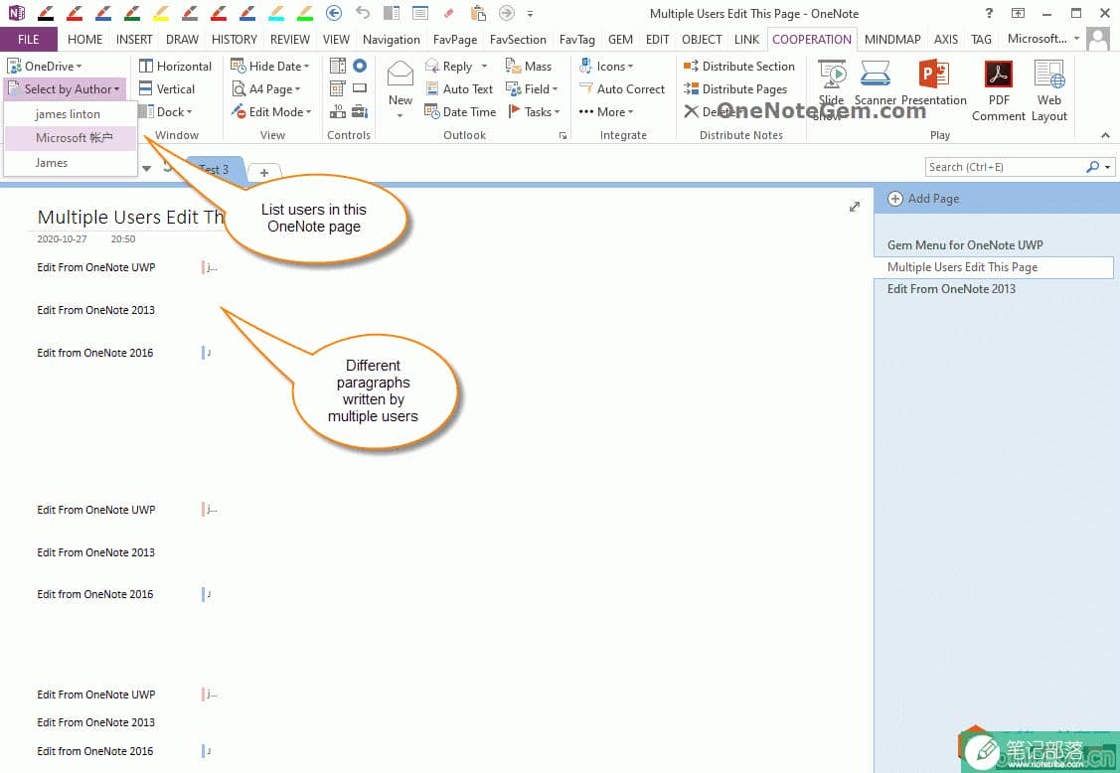Open the Hide Date dropdown
Screen dimensions: 1120x773
click(x=270, y=67)
